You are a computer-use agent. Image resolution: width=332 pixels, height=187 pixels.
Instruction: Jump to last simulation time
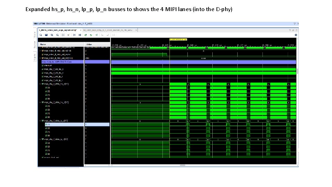(x=80, y=35)
